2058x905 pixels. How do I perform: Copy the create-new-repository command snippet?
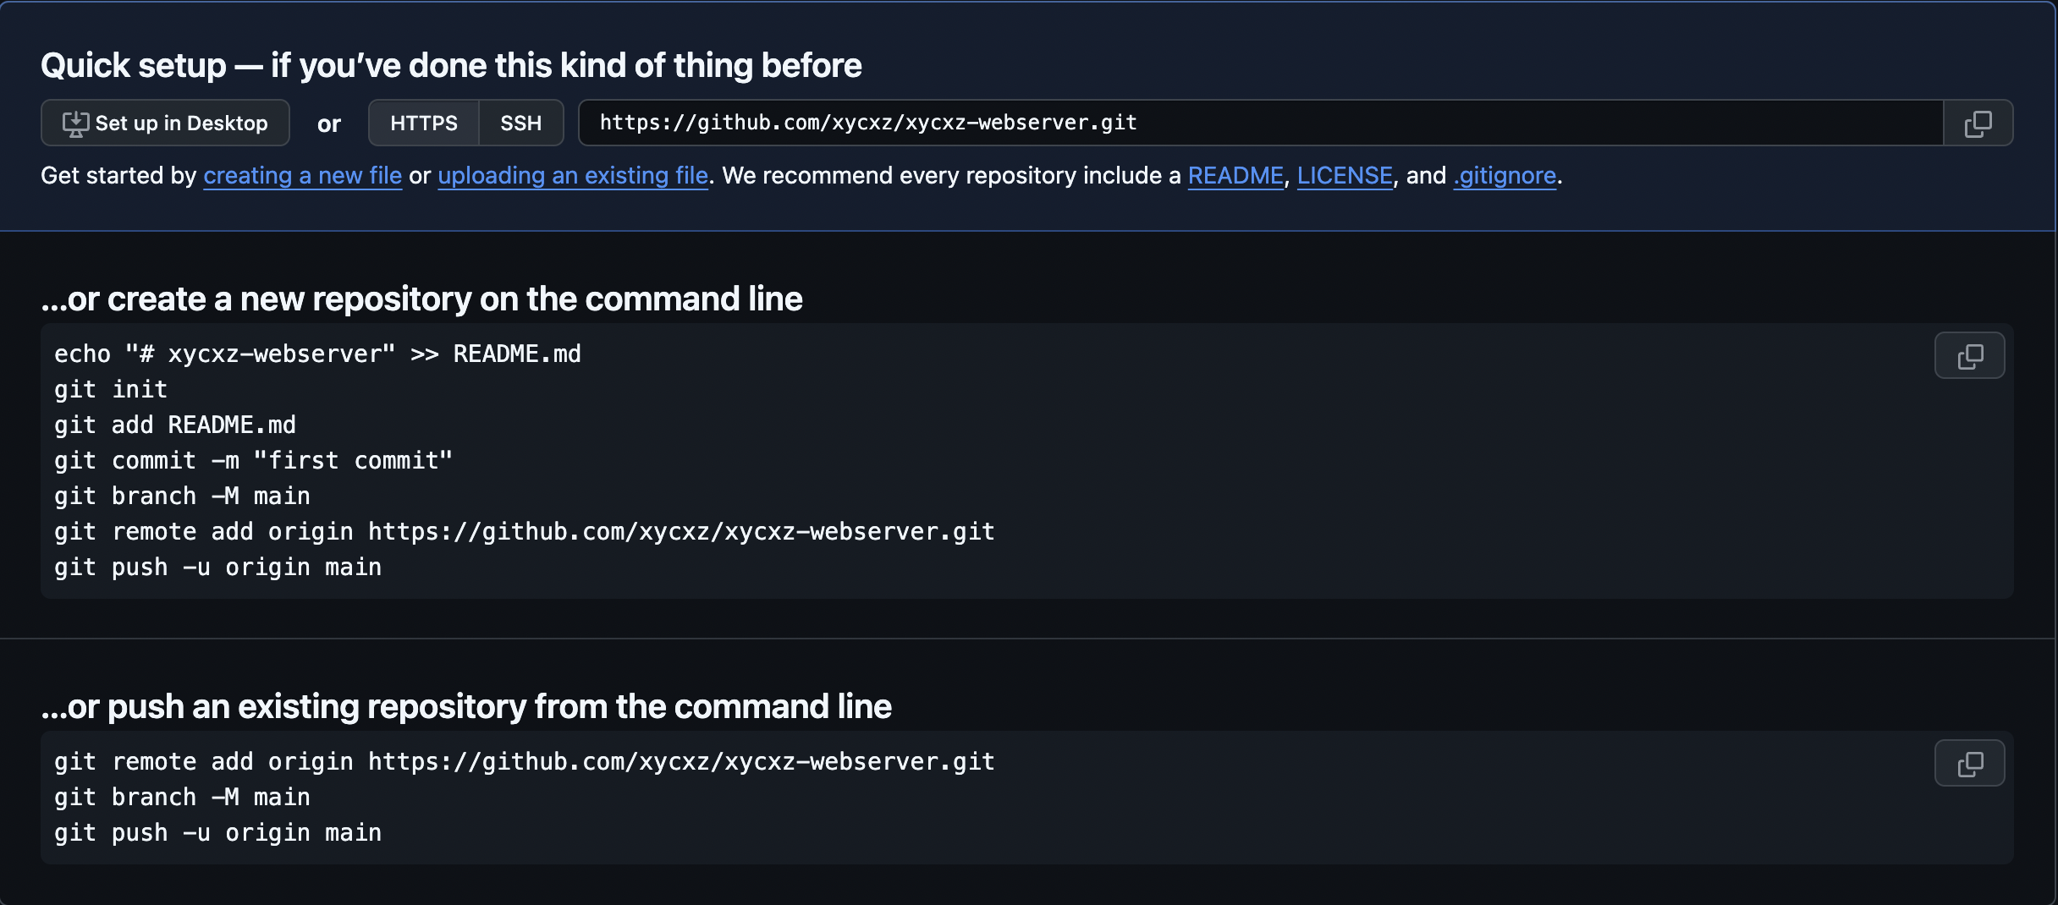[1969, 355]
